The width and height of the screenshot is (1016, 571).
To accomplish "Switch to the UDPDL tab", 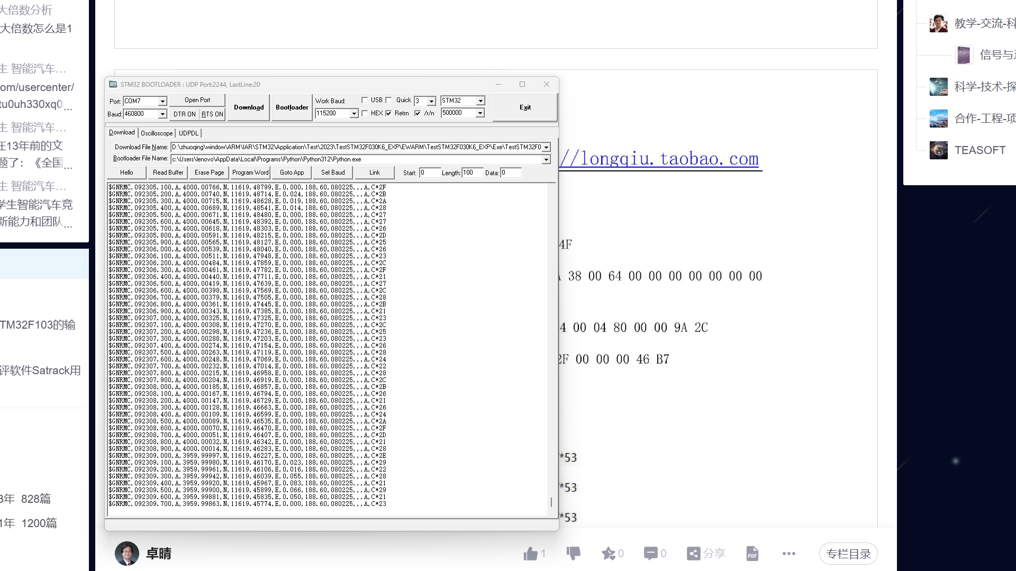I will click(x=188, y=133).
